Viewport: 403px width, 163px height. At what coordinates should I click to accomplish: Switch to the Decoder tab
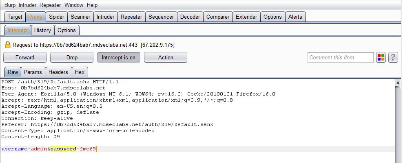click(x=190, y=17)
